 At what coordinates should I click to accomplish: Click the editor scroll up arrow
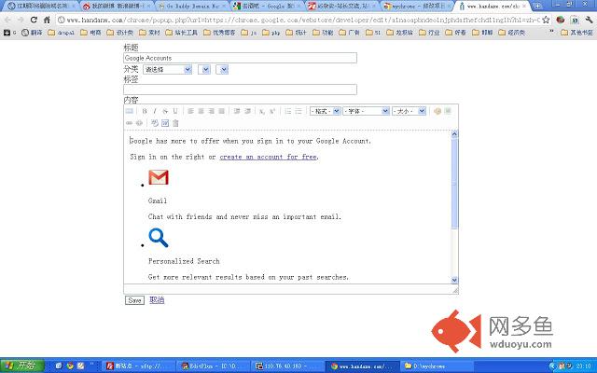point(454,134)
